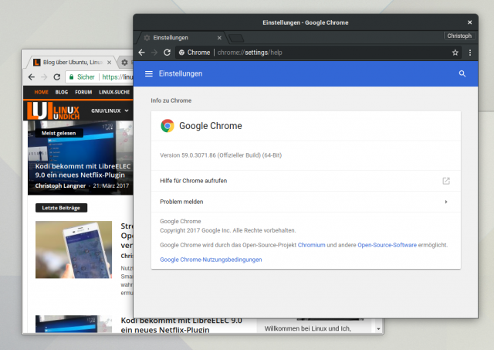
Task: Click back arrow in Chrome settings window
Action: (142, 53)
